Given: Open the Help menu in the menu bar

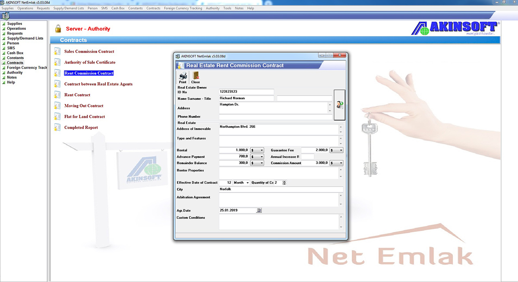Looking at the screenshot, I should (250, 8).
